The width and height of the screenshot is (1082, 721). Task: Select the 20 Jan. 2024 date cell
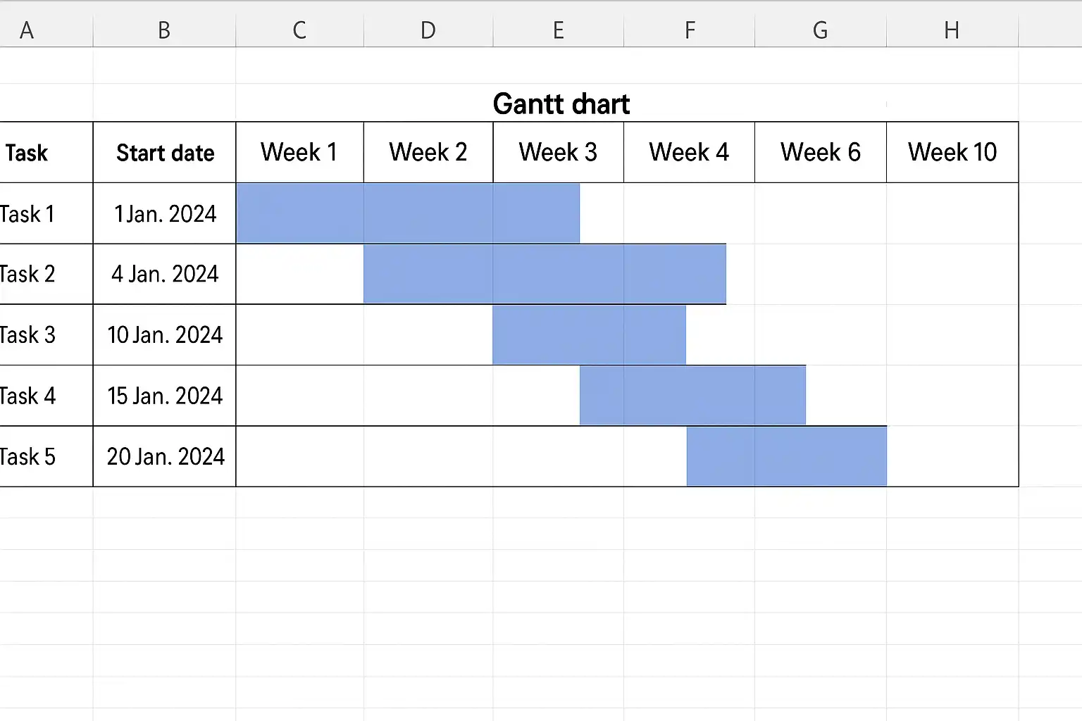[165, 457]
